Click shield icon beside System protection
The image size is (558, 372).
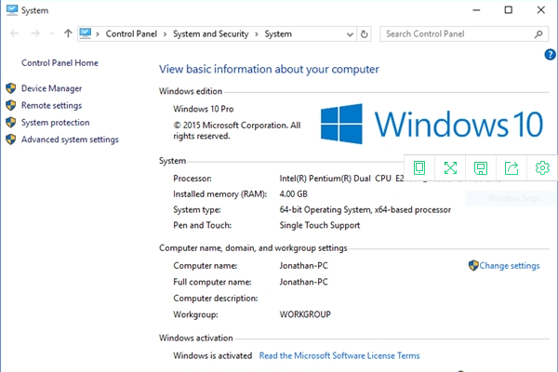11,123
